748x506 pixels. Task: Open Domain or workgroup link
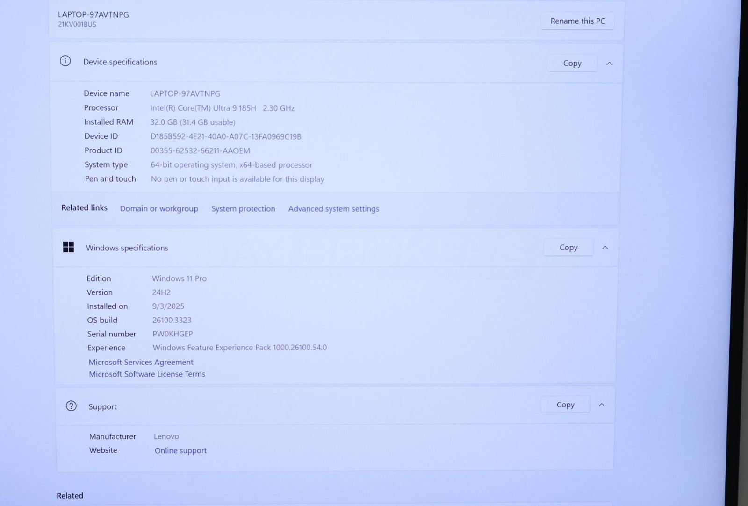click(159, 209)
